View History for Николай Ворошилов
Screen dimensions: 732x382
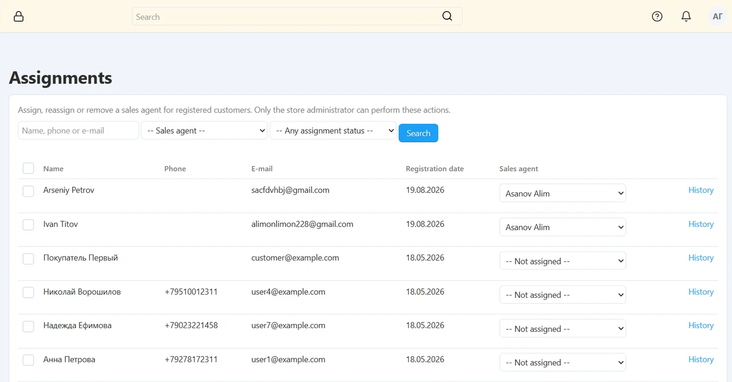tap(701, 292)
